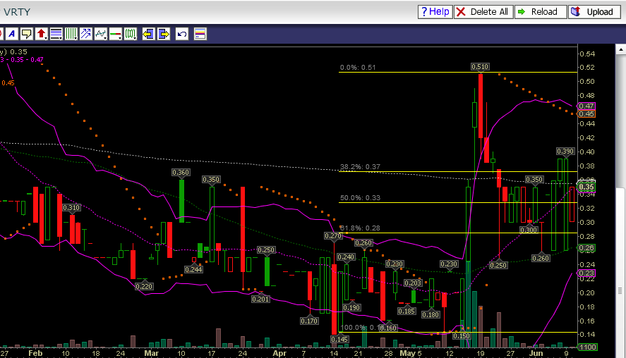Click the 0.244 price label
This screenshot has width=626, height=358.
(193, 269)
